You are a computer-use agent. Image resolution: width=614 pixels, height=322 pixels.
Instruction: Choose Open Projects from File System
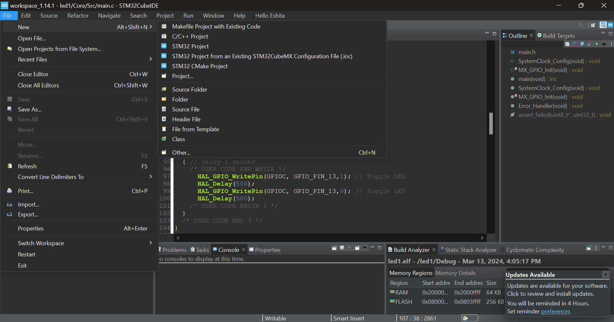click(60, 49)
